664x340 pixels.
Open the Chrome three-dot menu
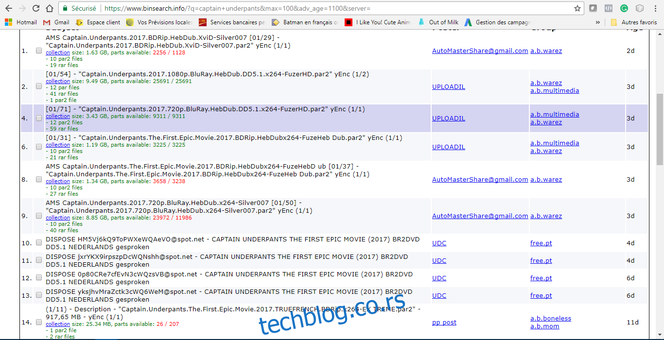pos(655,8)
